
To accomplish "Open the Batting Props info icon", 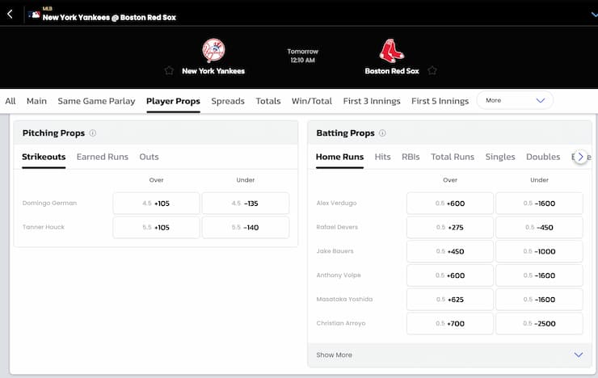I will coord(382,133).
